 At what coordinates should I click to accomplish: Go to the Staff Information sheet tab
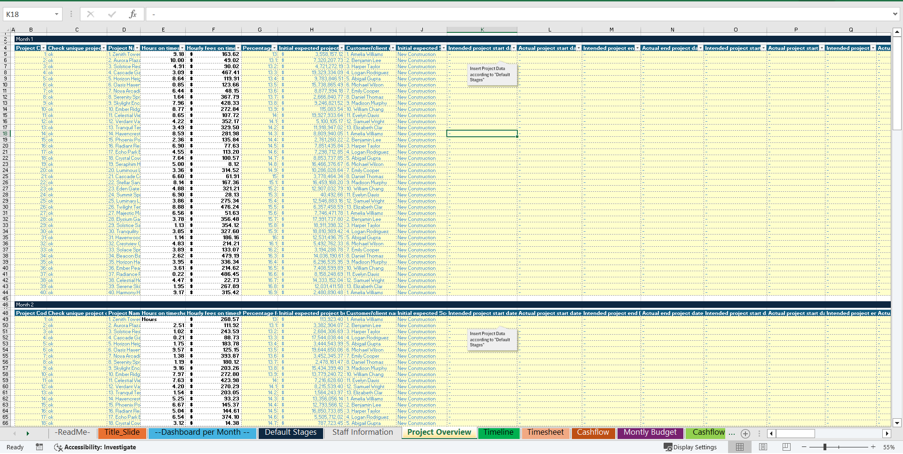(363, 432)
